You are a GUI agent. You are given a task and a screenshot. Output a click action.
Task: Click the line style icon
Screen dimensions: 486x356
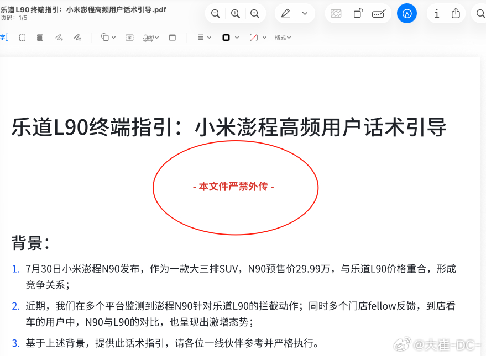click(201, 38)
